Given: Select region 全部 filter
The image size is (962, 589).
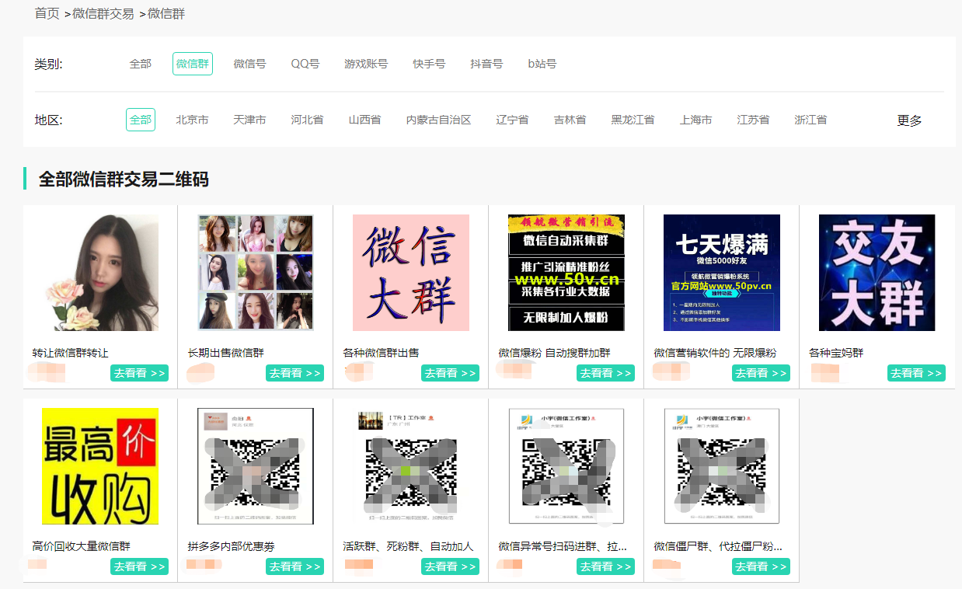Looking at the screenshot, I should (141, 120).
